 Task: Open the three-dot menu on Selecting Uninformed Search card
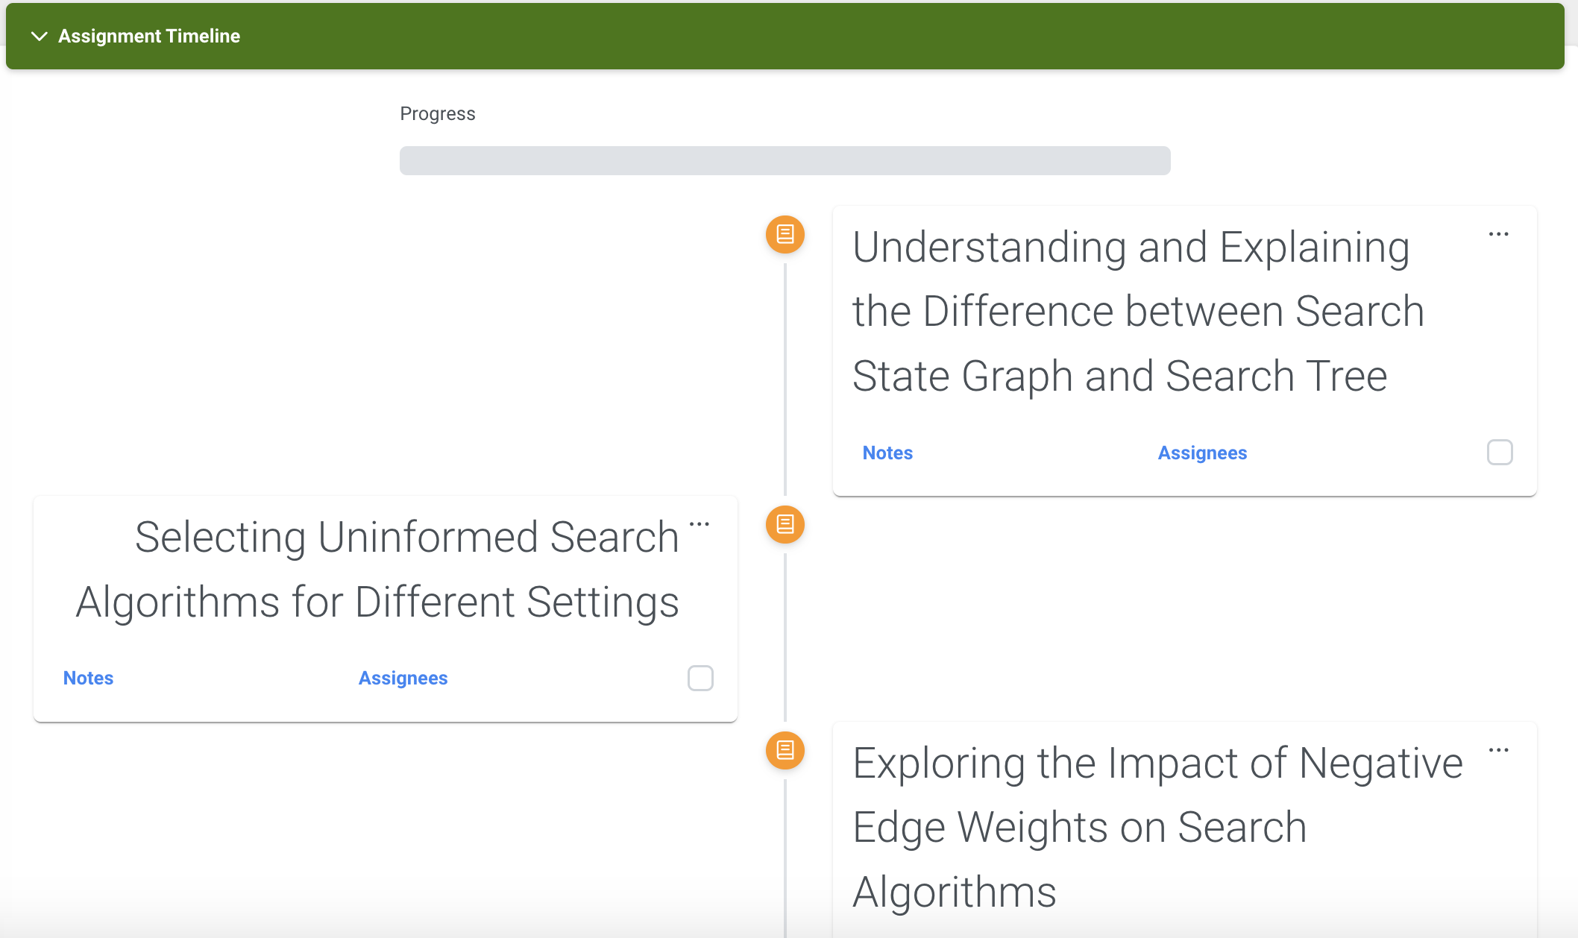(x=700, y=524)
